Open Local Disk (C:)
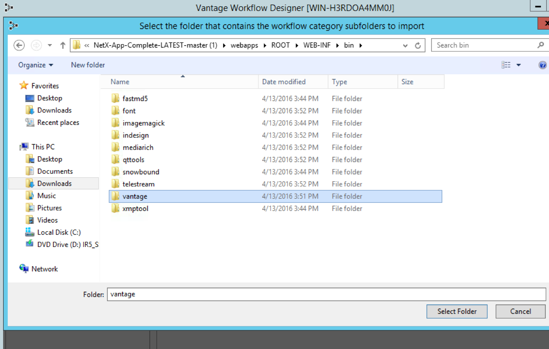 (x=59, y=232)
